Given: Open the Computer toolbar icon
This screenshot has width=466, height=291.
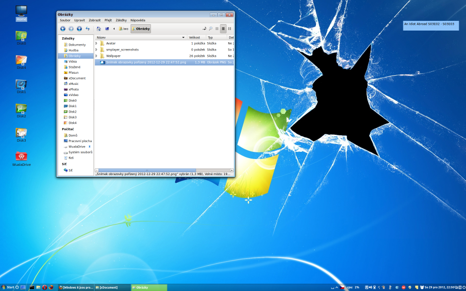Looking at the screenshot, I should [107, 29].
